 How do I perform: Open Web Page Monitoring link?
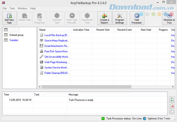click(57, 62)
